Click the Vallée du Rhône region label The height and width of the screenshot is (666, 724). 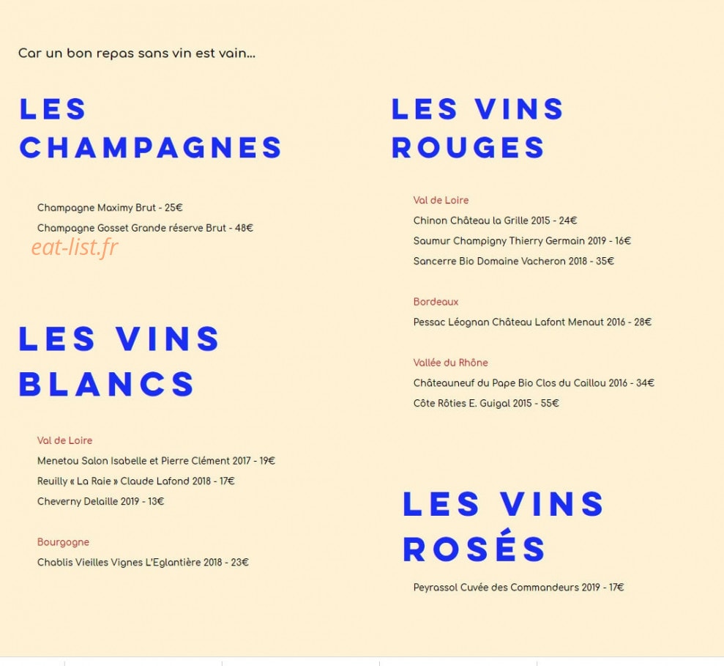[451, 363]
